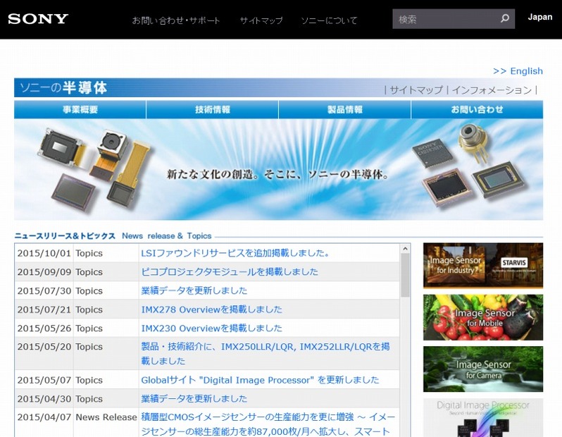Click the date 2015/05/20
This screenshot has width=562, height=437.
click(44, 347)
